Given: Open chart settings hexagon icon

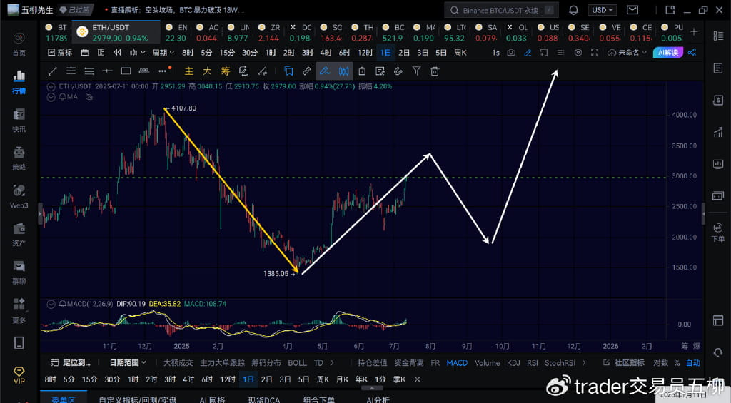Looking at the screenshot, I should [578, 53].
